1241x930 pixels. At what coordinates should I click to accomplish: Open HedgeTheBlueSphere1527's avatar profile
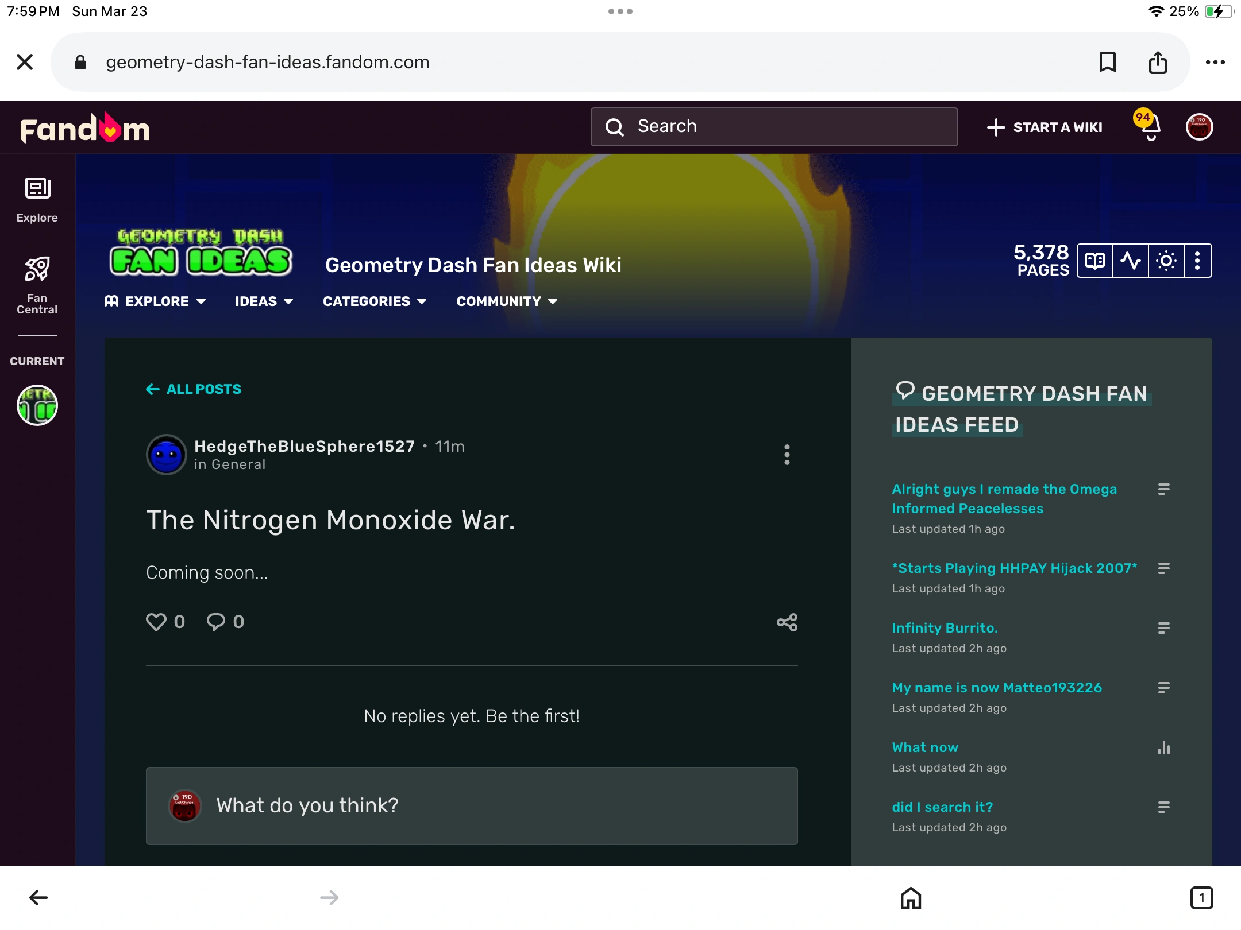167,455
